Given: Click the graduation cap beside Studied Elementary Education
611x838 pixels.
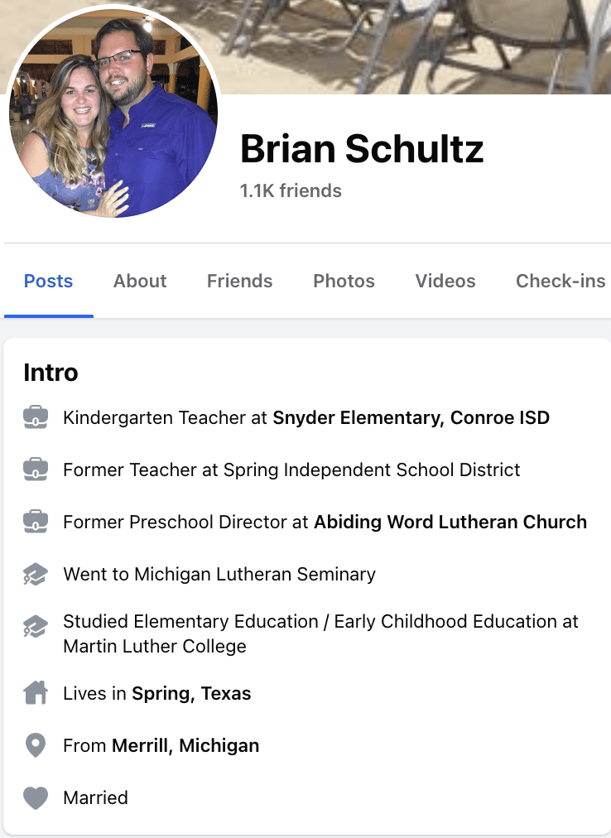Looking at the screenshot, I should [x=36, y=627].
